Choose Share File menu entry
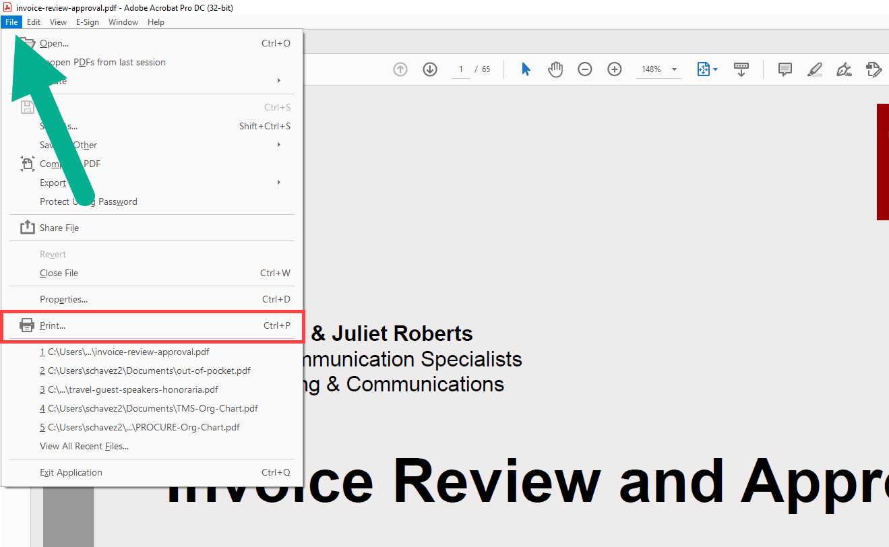This screenshot has width=889, height=547. pyautogui.click(x=152, y=228)
